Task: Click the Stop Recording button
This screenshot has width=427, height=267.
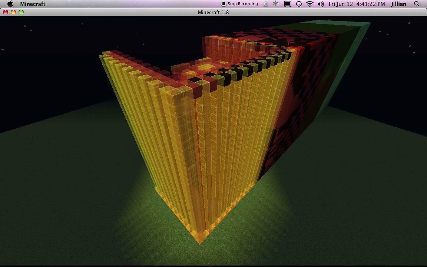Action: 240,4
